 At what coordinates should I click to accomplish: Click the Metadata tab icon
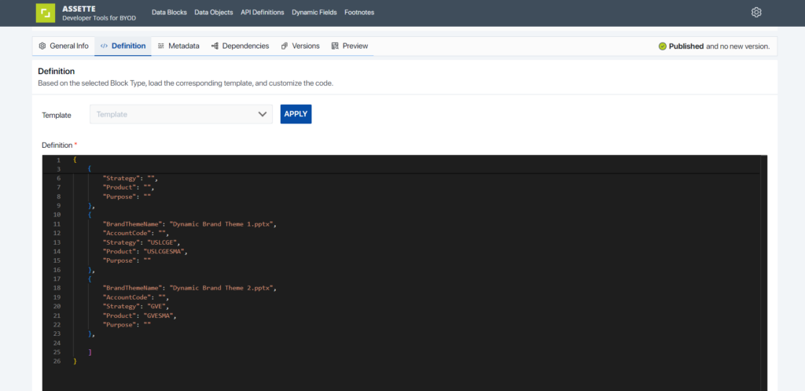click(161, 46)
